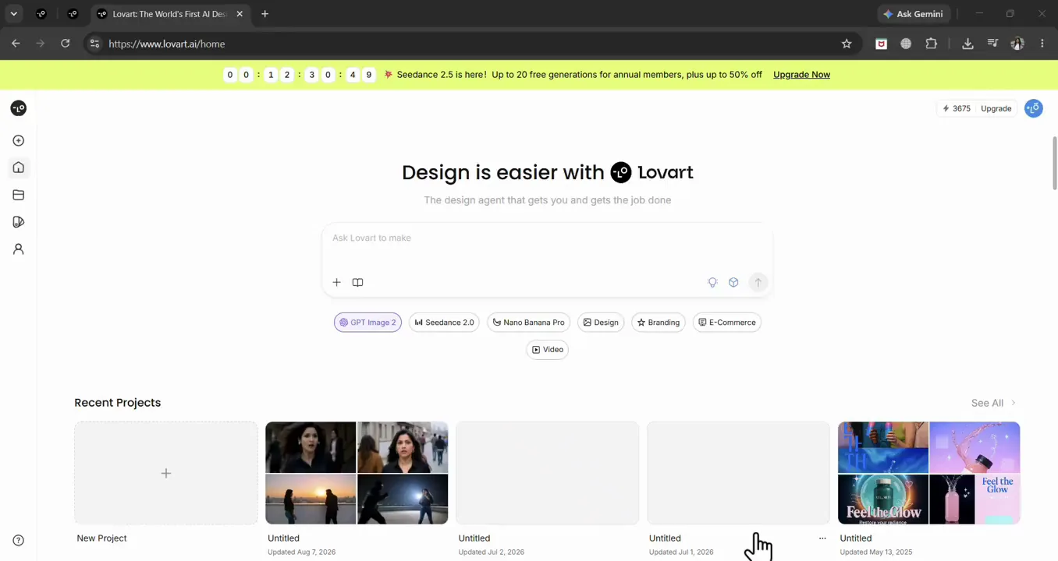Open the project thumbnail updated Aug 7, 2026
1058x561 pixels.
click(357, 473)
